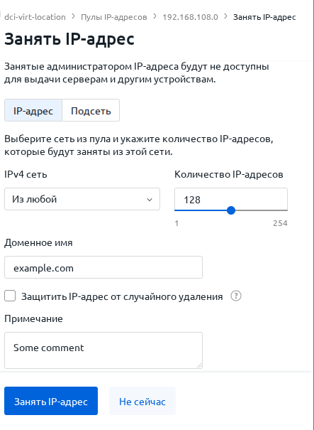Click the help question mark icon
Image resolution: width=314 pixels, height=430 pixels.
pos(236,296)
